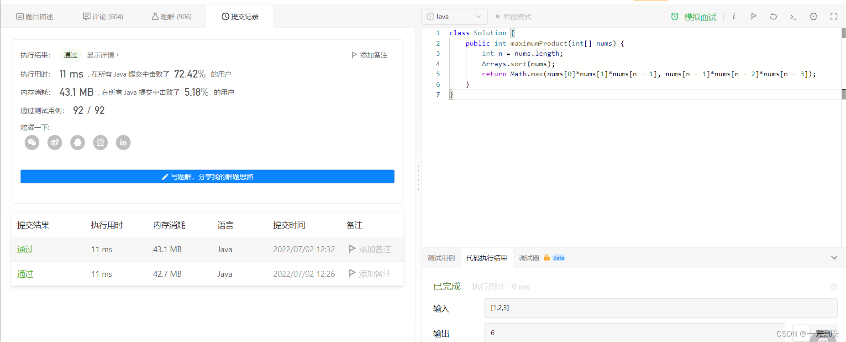The width and height of the screenshot is (846, 342).
Task: Toggle fullscreen editor icon
Action: point(834,16)
